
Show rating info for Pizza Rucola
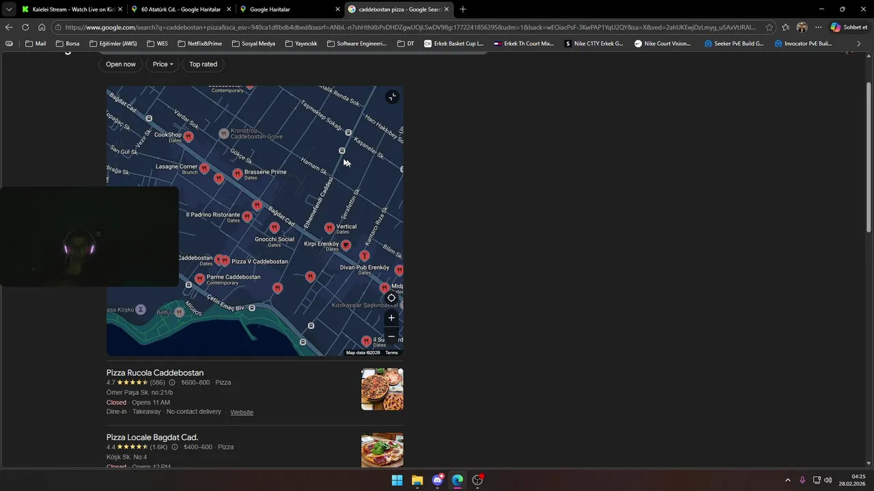(172, 383)
